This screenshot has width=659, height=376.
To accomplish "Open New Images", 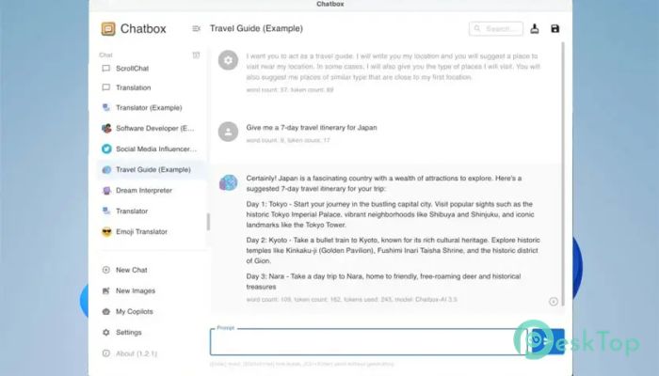I will [152, 290].
